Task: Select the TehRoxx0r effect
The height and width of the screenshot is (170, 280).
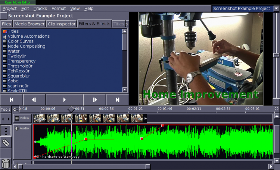Action: click(19, 71)
